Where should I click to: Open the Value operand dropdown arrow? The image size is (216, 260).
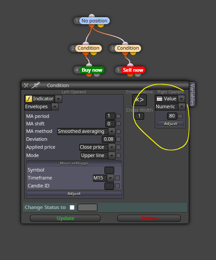(182, 99)
